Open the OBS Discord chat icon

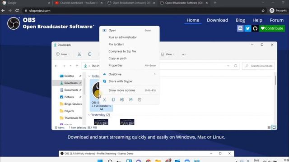click(x=240, y=28)
